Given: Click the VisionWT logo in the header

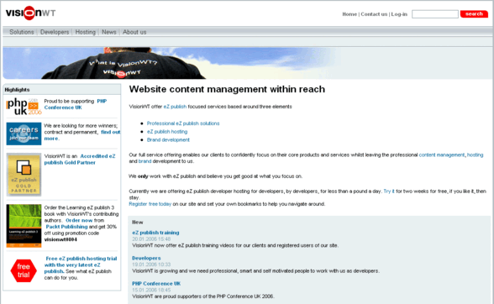Looking at the screenshot, I should 30,13.
